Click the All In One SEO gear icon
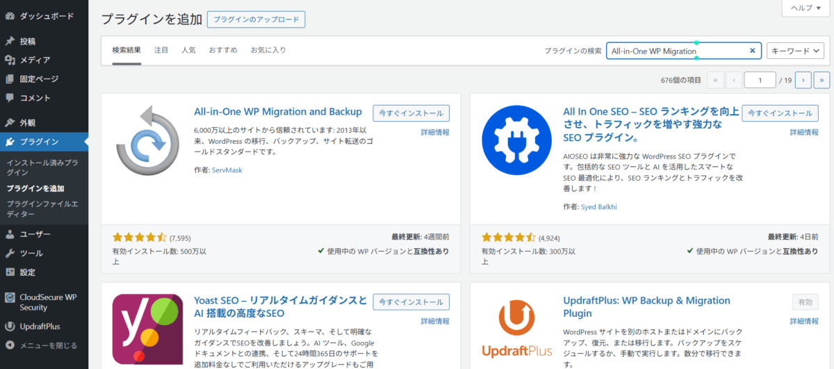834x369 pixels. [512, 140]
